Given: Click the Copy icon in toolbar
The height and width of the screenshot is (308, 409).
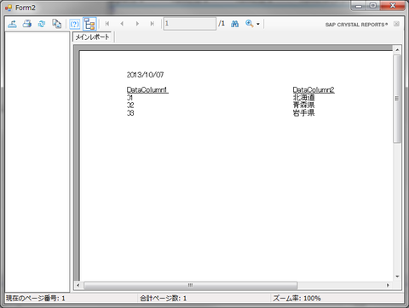Looking at the screenshot, I should 56,24.
